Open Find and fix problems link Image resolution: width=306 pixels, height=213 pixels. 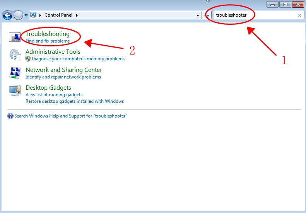coord(48,41)
